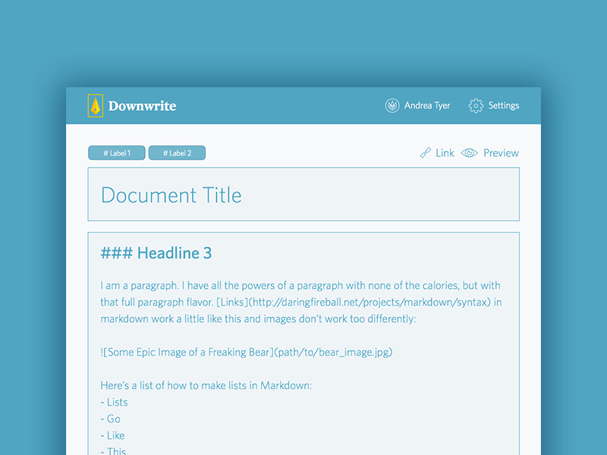This screenshot has width=607, height=455.
Task: Click the '- Go' line in the list
Action: (x=111, y=419)
